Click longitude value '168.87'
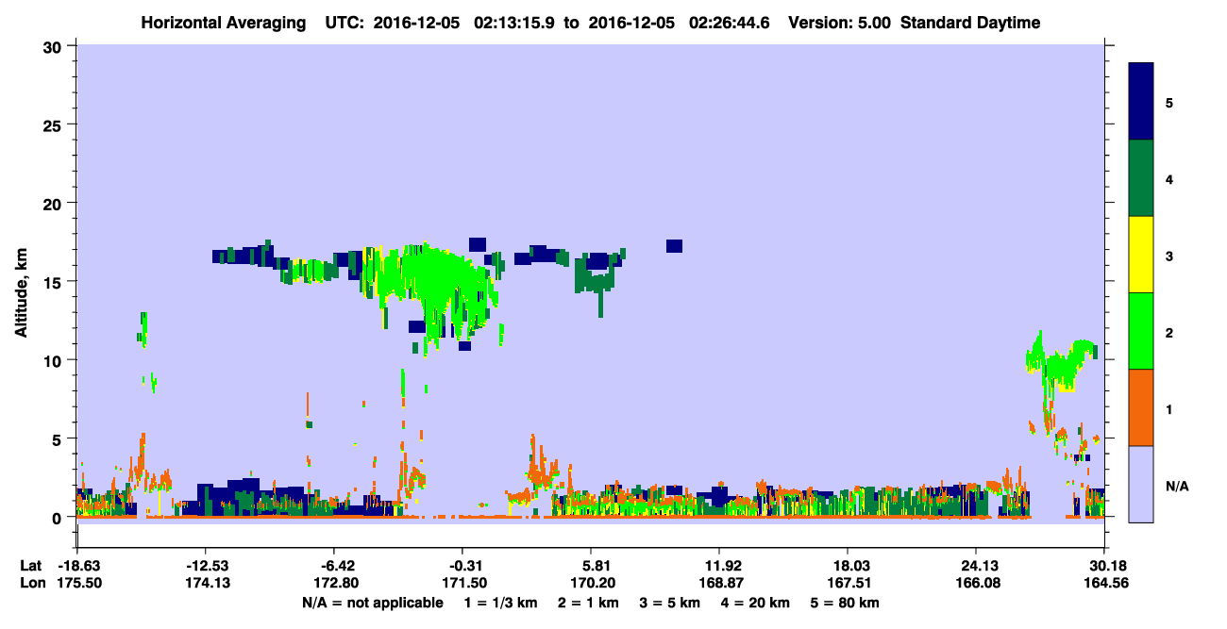 point(719,583)
